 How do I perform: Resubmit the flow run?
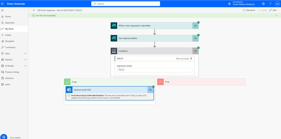click(249, 10)
